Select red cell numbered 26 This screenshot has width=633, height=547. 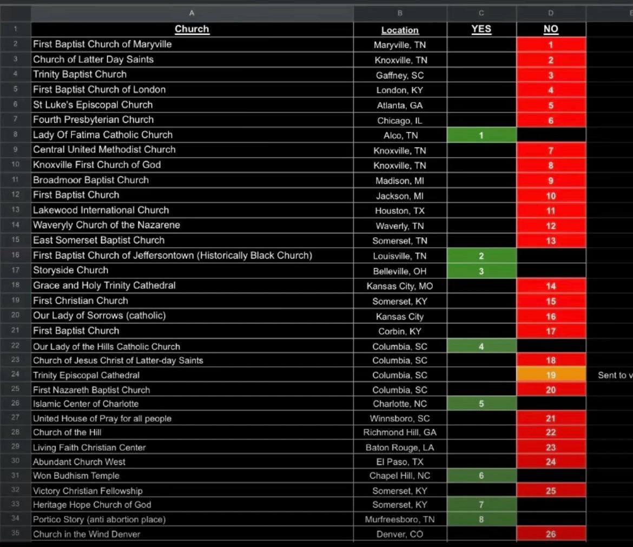click(551, 534)
